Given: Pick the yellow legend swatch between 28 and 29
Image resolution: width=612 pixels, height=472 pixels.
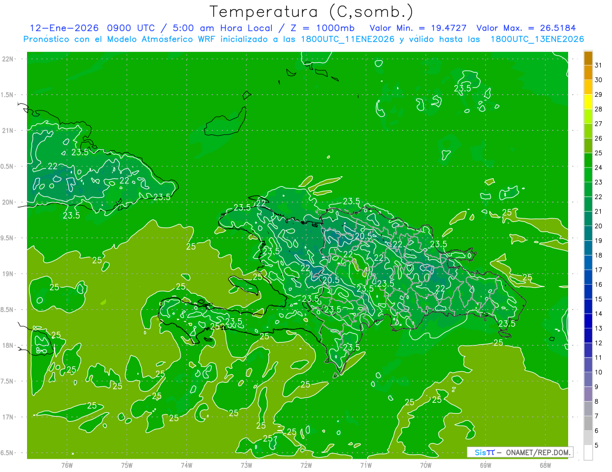Looking at the screenshot, I should [x=588, y=102].
